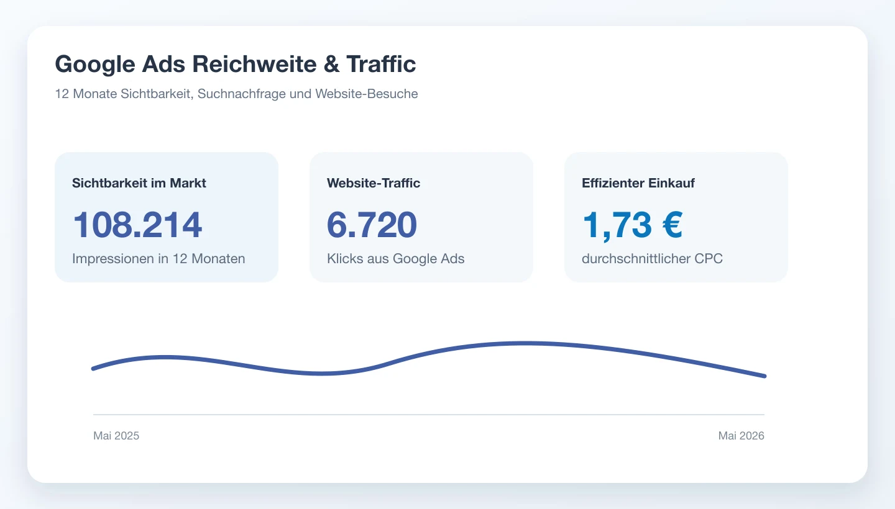Click the 'Impressionen in 12 Monaten' caption

click(x=158, y=259)
